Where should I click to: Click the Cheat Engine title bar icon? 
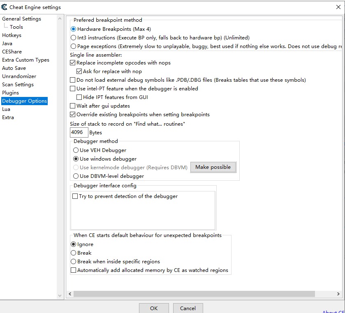(x=5, y=7)
